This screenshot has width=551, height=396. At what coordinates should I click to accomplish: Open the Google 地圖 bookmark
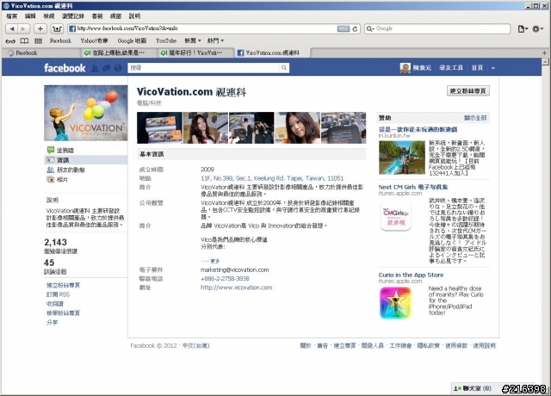[132, 40]
